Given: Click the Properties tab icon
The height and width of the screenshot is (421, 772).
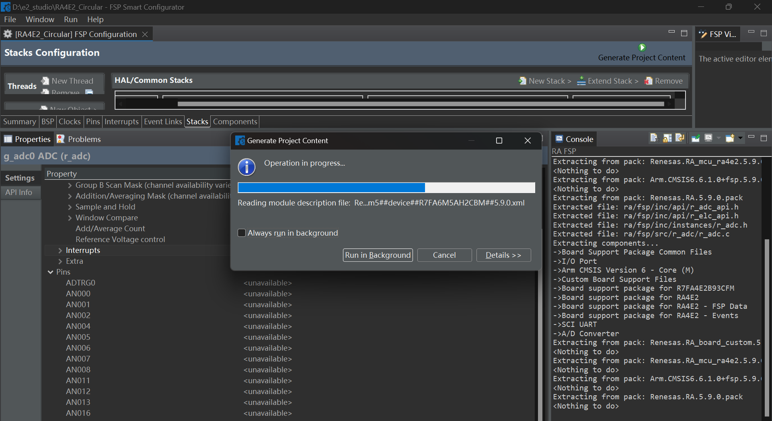Looking at the screenshot, I should click(x=8, y=139).
